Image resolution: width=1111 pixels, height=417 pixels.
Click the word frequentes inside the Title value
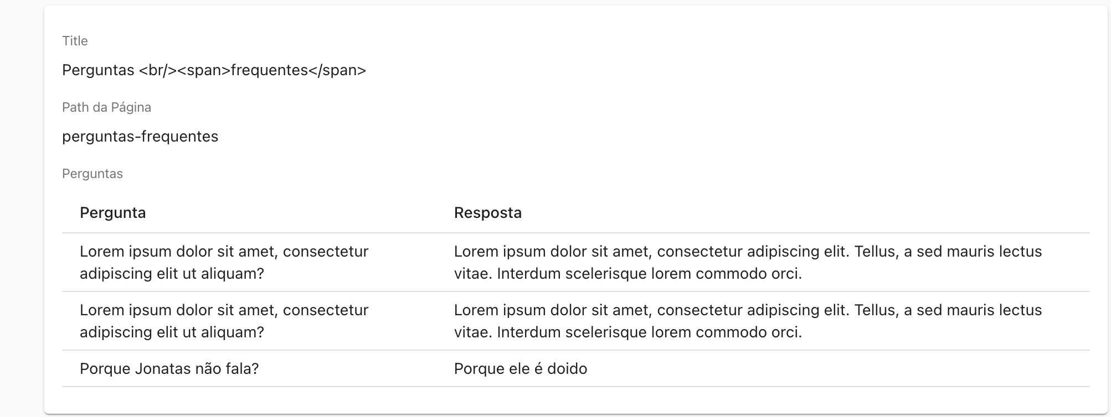point(269,70)
